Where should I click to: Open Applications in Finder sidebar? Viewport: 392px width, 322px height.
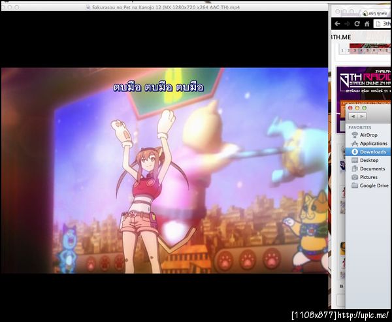[368, 144]
